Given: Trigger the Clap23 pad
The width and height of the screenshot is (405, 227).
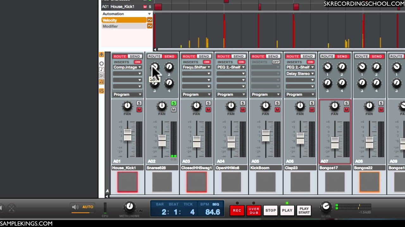Looking at the screenshot, I should 300,182.
